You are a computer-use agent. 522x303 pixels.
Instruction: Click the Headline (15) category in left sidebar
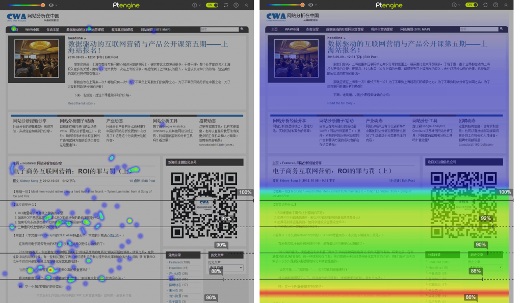(x=178, y=268)
